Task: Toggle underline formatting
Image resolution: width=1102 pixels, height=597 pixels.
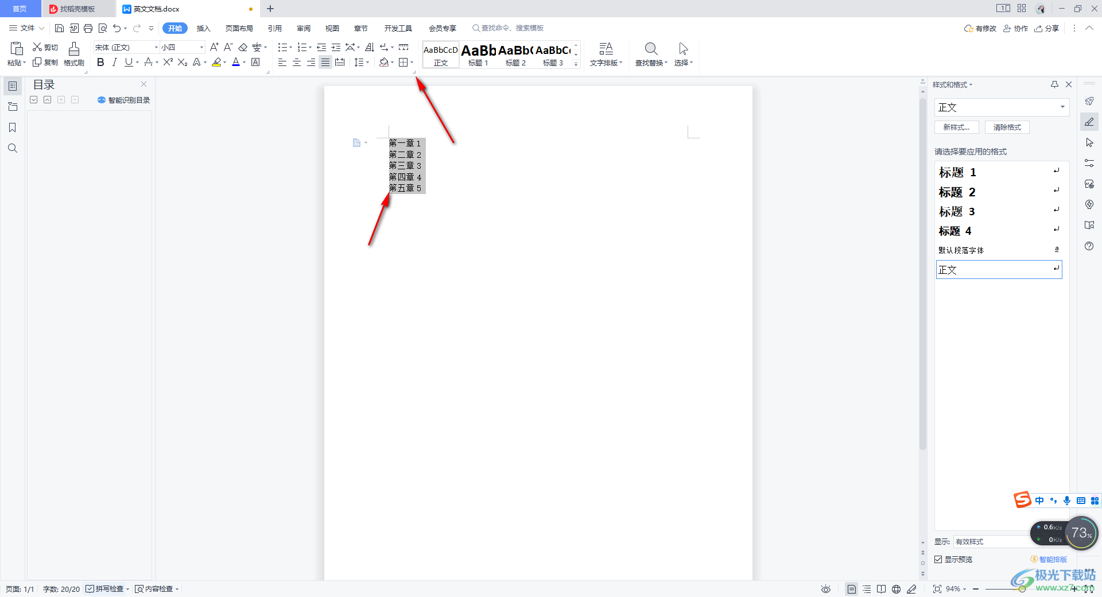Action: (129, 62)
